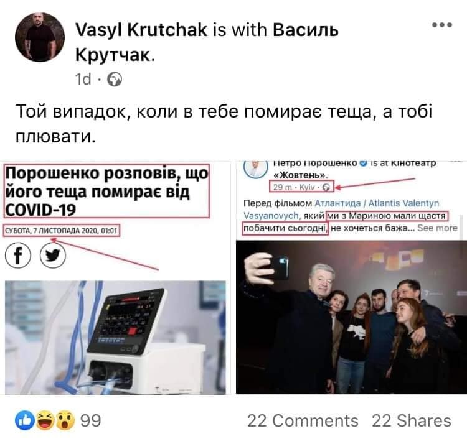Viewport: 467px width, 444px height.
Task: Click the 1d post timestamp
Action: (83, 80)
